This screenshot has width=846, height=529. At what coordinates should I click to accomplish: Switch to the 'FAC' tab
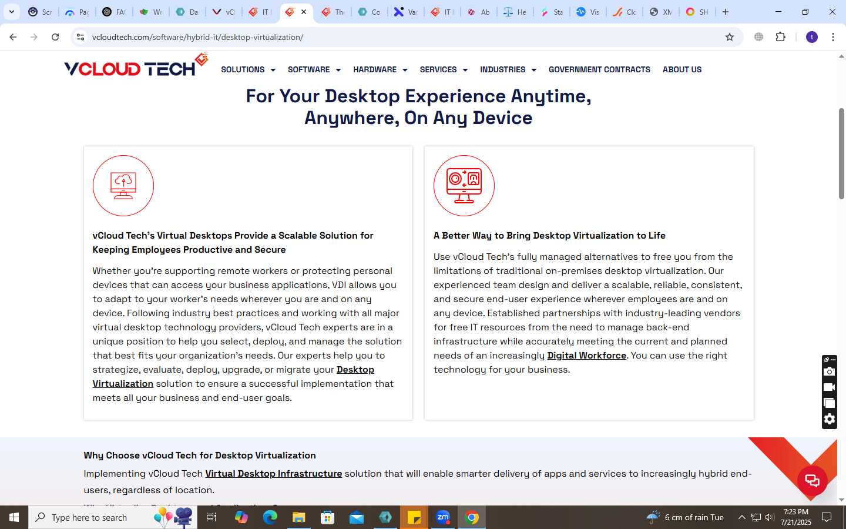click(x=113, y=12)
